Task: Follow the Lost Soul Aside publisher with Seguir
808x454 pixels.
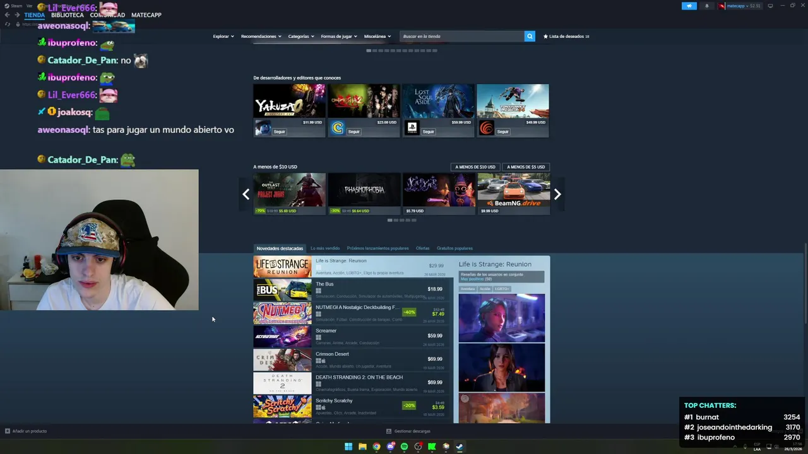Action: pyautogui.click(x=429, y=131)
